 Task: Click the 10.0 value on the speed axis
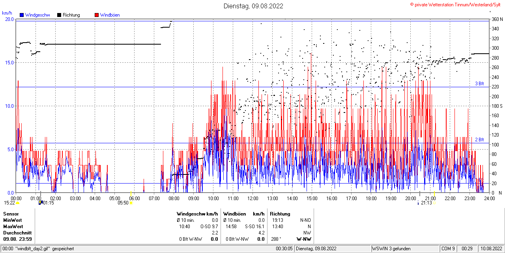coord(10,106)
